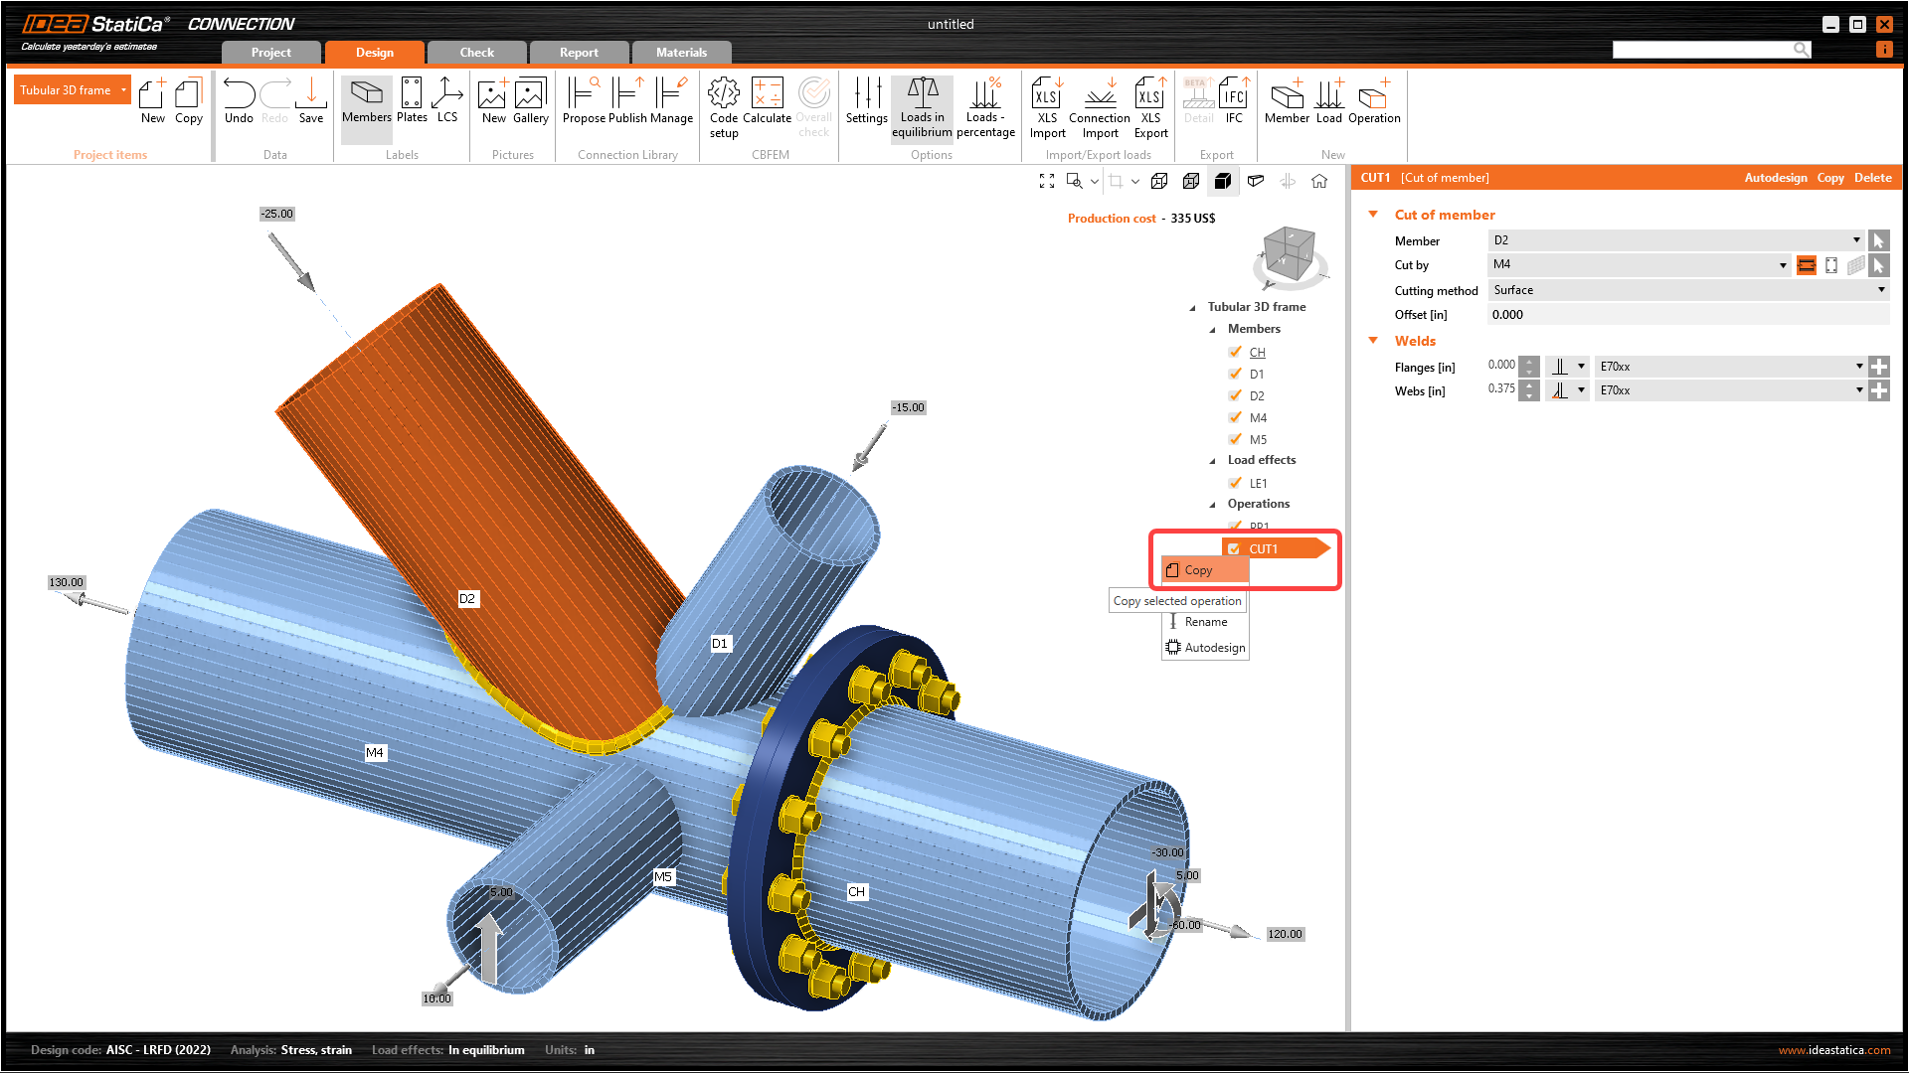Toggle the M5 member checkbox
The image size is (1909, 1073).
click(1235, 439)
